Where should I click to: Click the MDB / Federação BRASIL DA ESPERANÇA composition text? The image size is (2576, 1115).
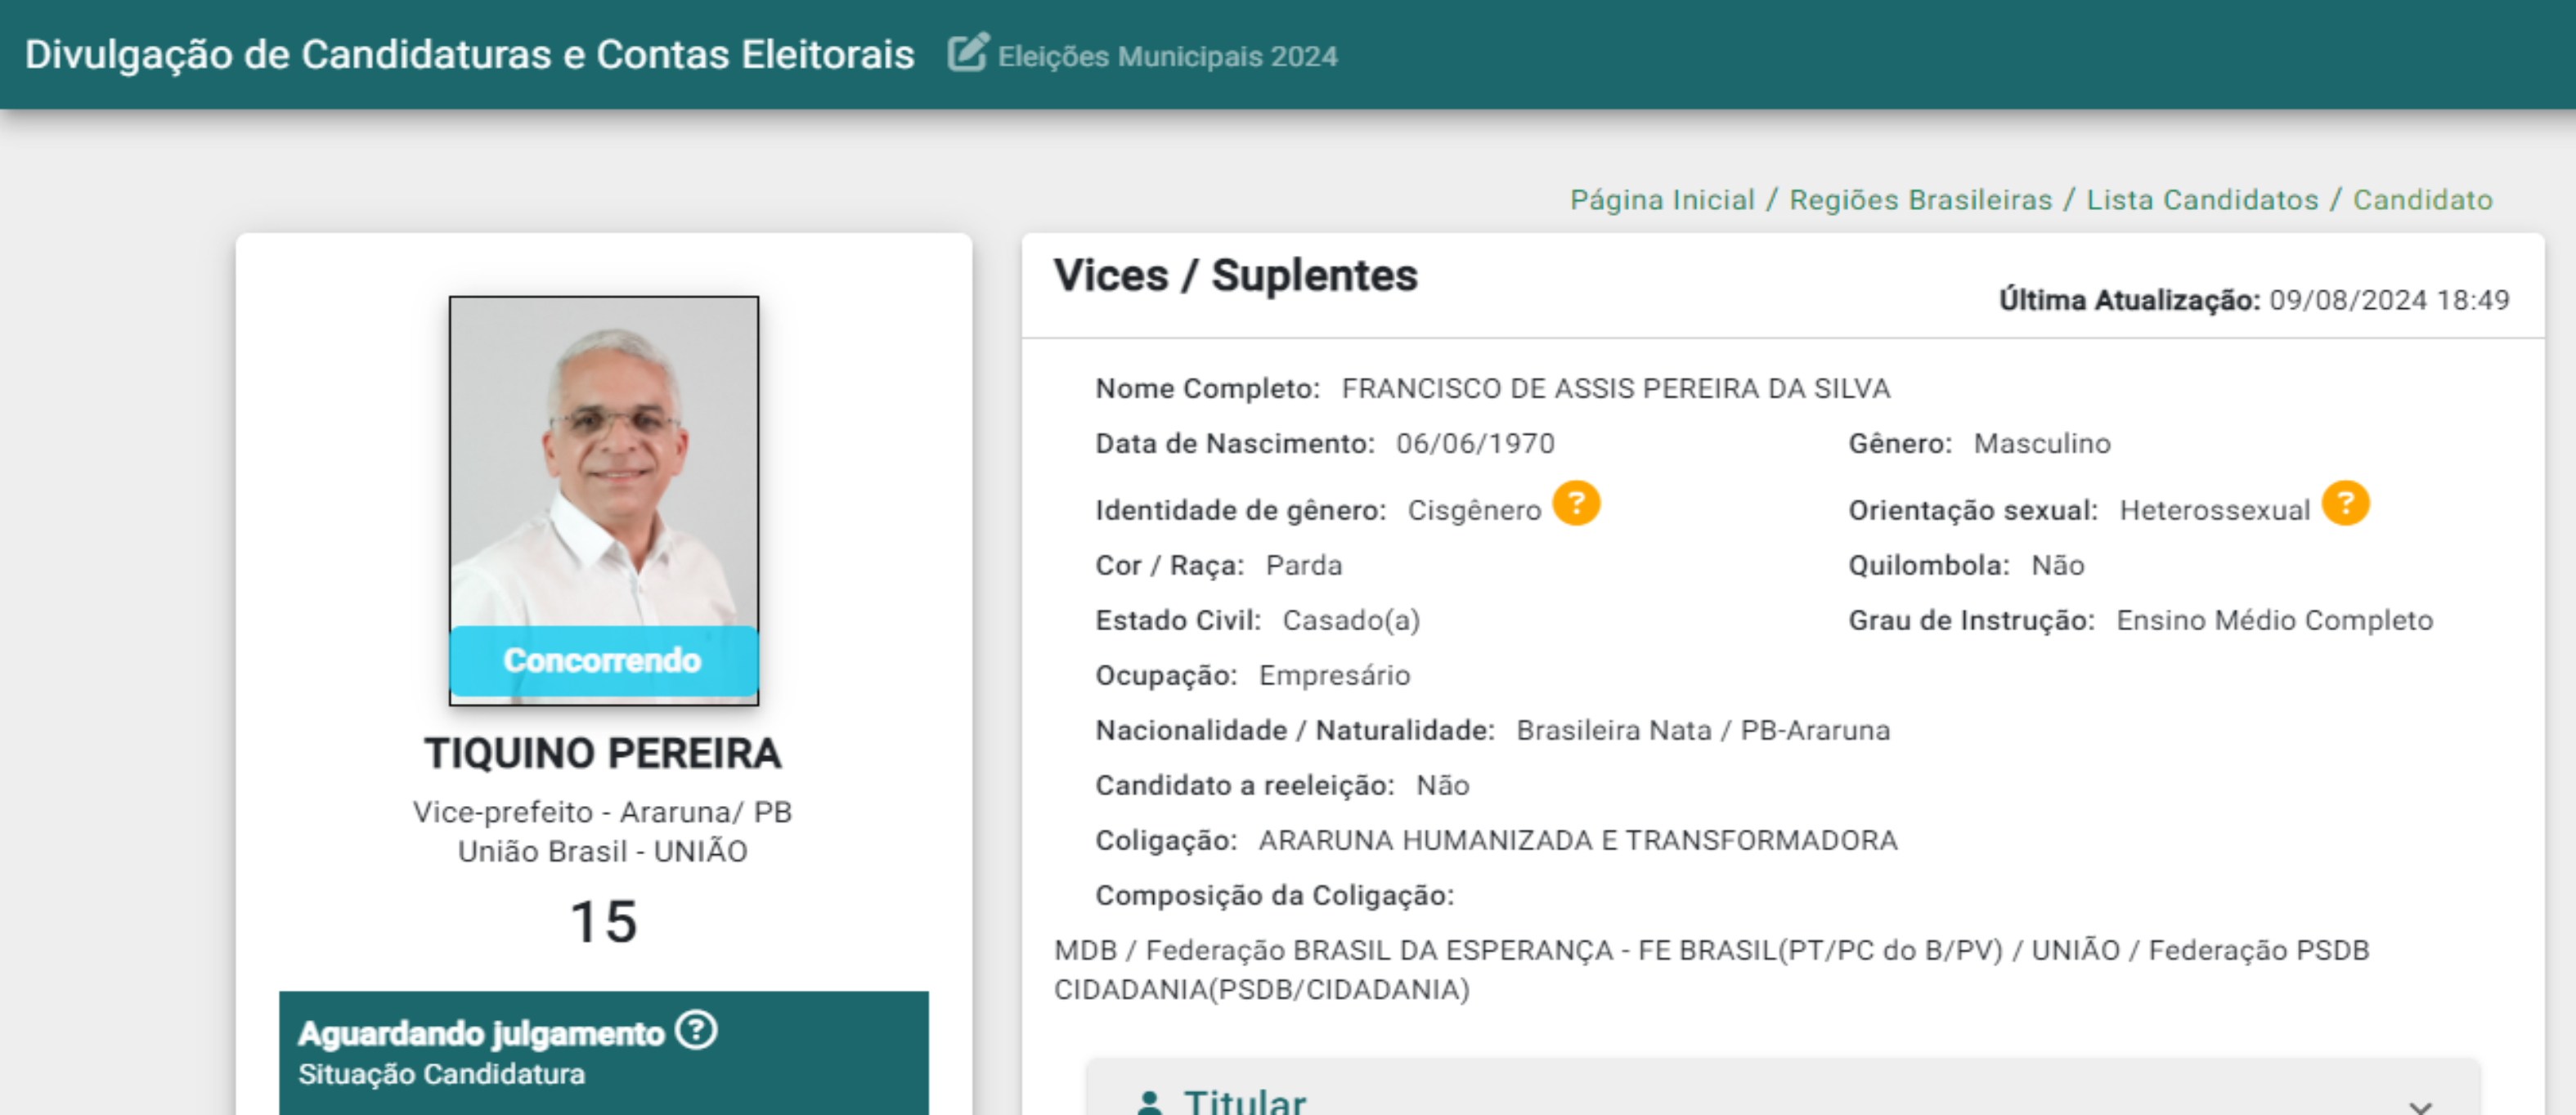point(1711,969)
